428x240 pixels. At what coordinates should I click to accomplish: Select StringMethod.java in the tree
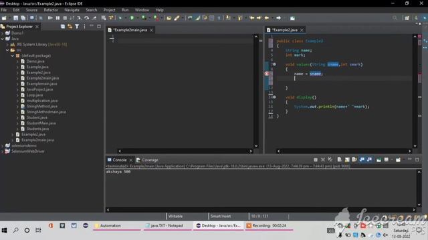pyautogui.click(x=41, y=107)
